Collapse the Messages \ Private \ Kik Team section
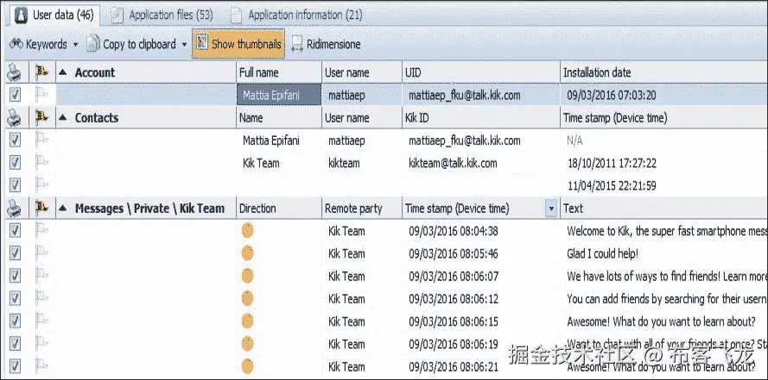The height and width of the screenshot is (380, 768). point(63,209)
